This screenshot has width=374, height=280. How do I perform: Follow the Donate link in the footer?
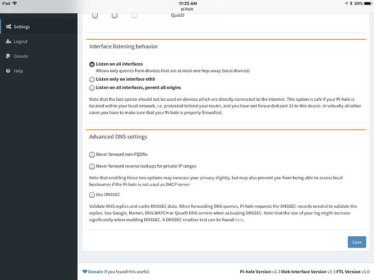95,272
